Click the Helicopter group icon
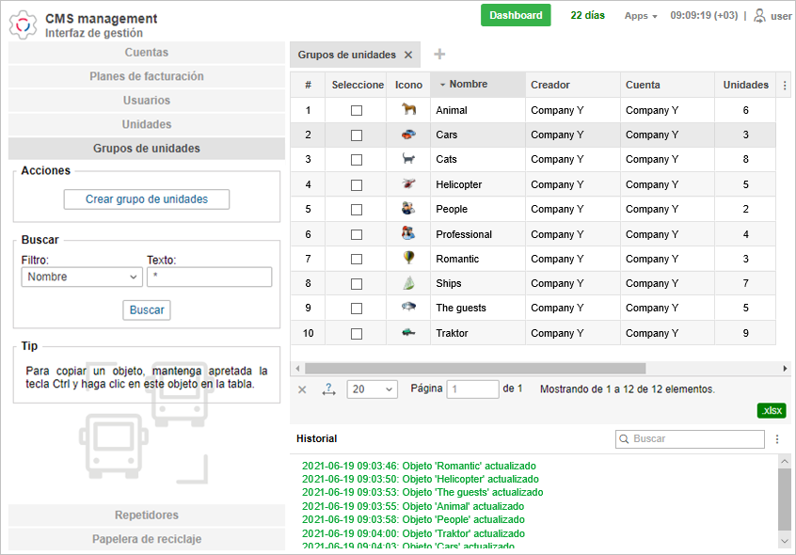 [408, 183]
